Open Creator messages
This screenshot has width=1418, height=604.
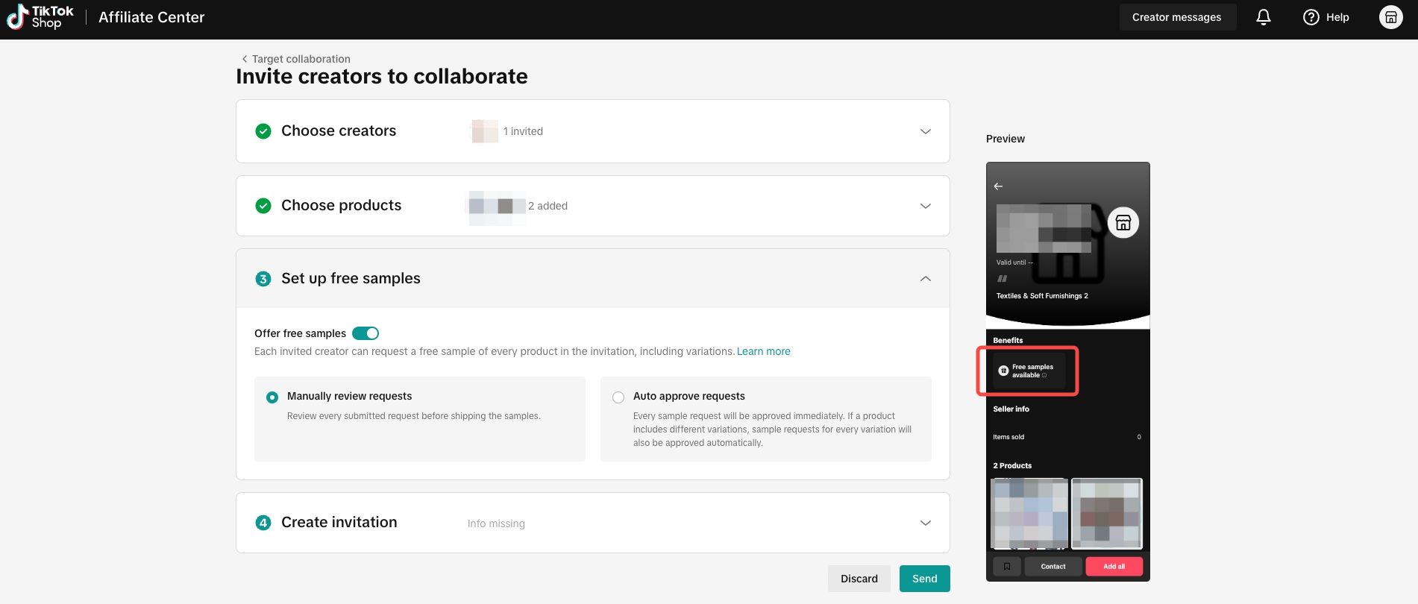tap(1177, 17)
